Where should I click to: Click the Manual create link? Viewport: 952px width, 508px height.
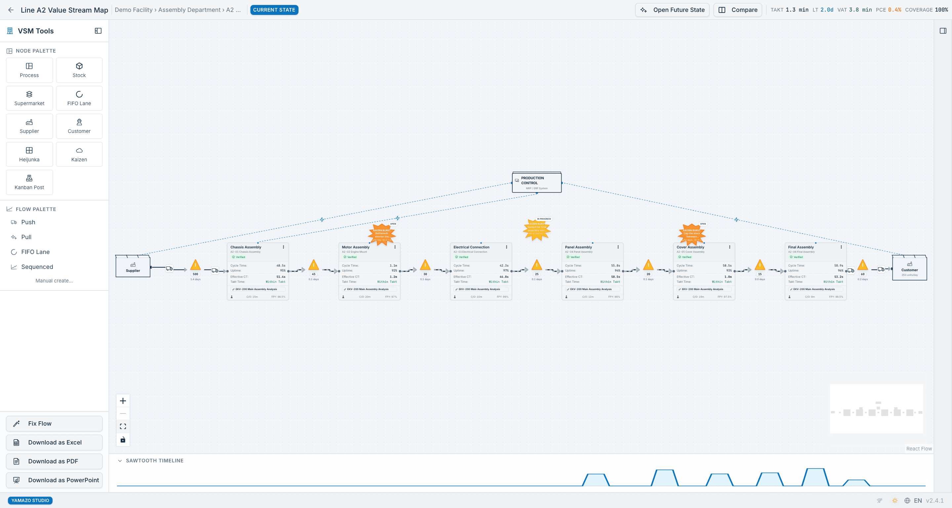tap(54, 280)
